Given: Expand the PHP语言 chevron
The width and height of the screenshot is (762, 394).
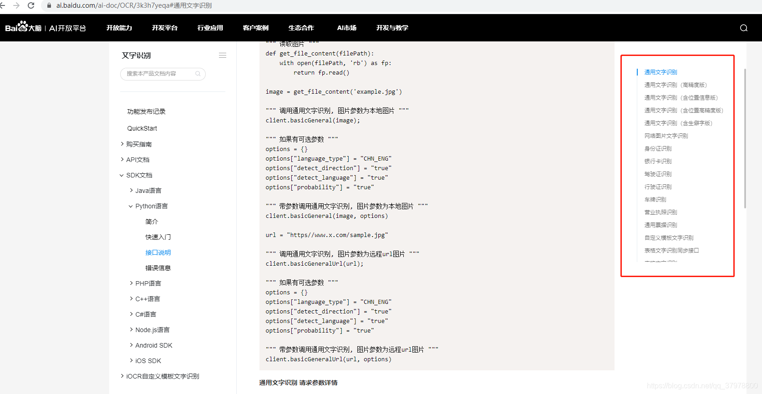Looking at the screenshot, I should (x=131, y=283).
